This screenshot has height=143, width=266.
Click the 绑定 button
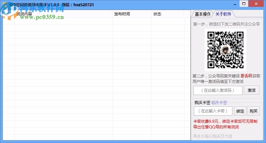[240, 111]
